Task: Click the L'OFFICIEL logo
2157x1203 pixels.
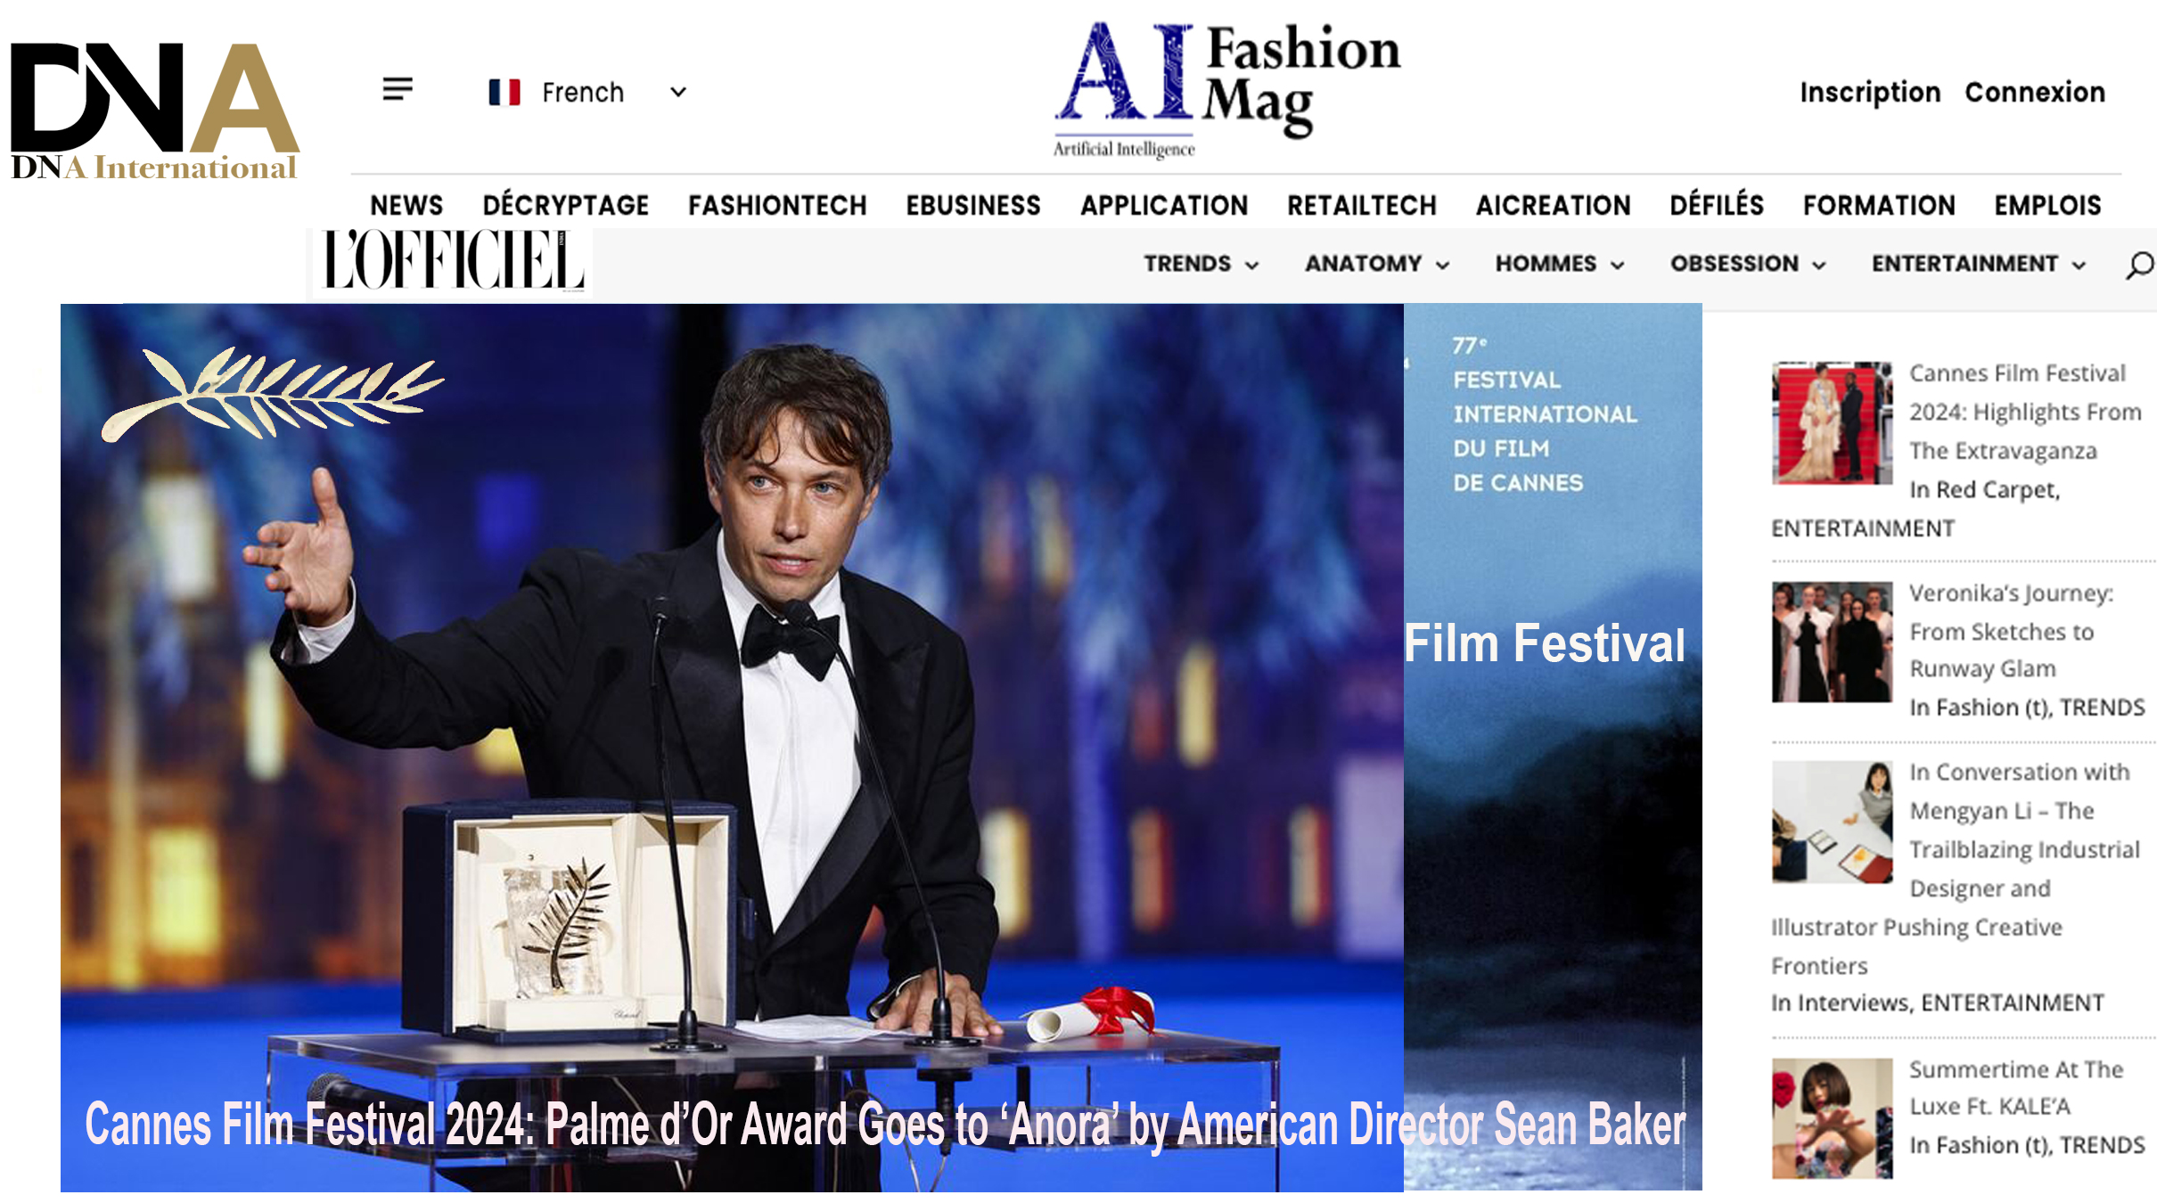Action: click(454, 261)
